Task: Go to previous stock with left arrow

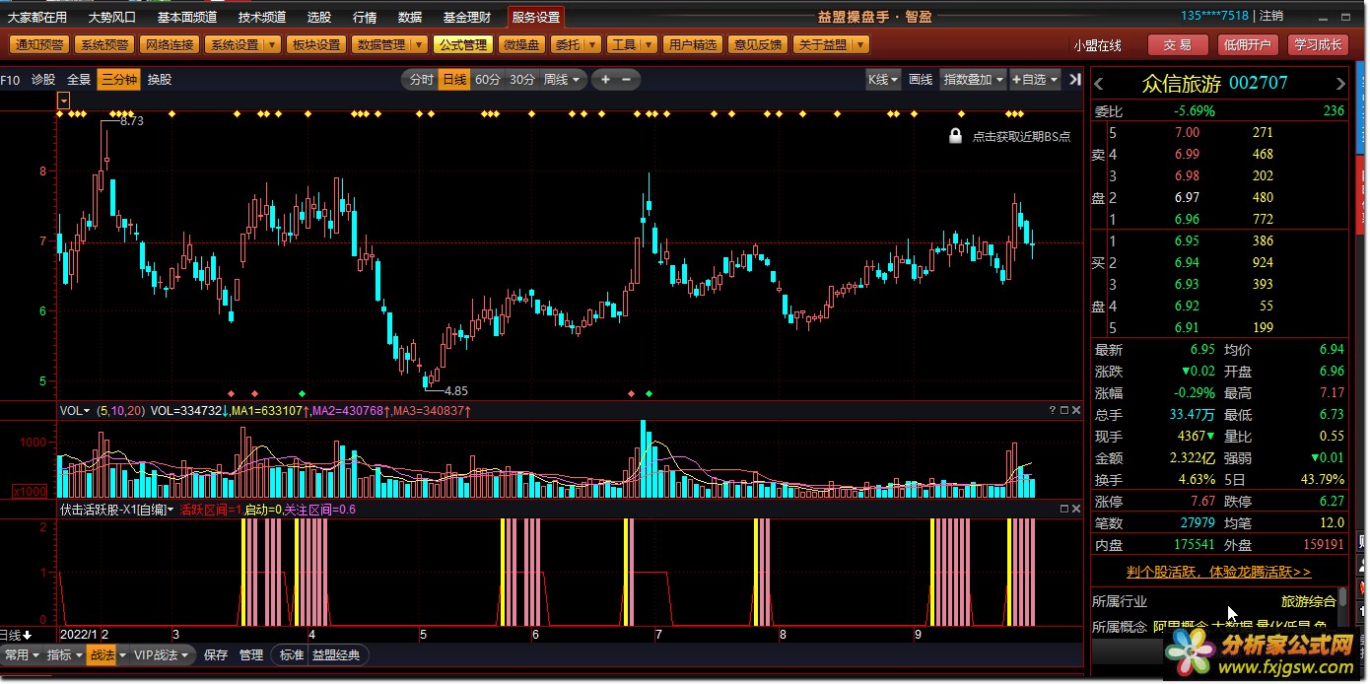Action: (x=1099, y=84)
